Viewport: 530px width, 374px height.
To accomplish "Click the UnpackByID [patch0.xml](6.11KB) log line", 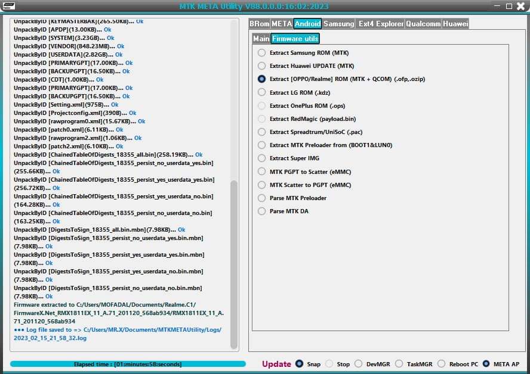I will tap(68, 129).
